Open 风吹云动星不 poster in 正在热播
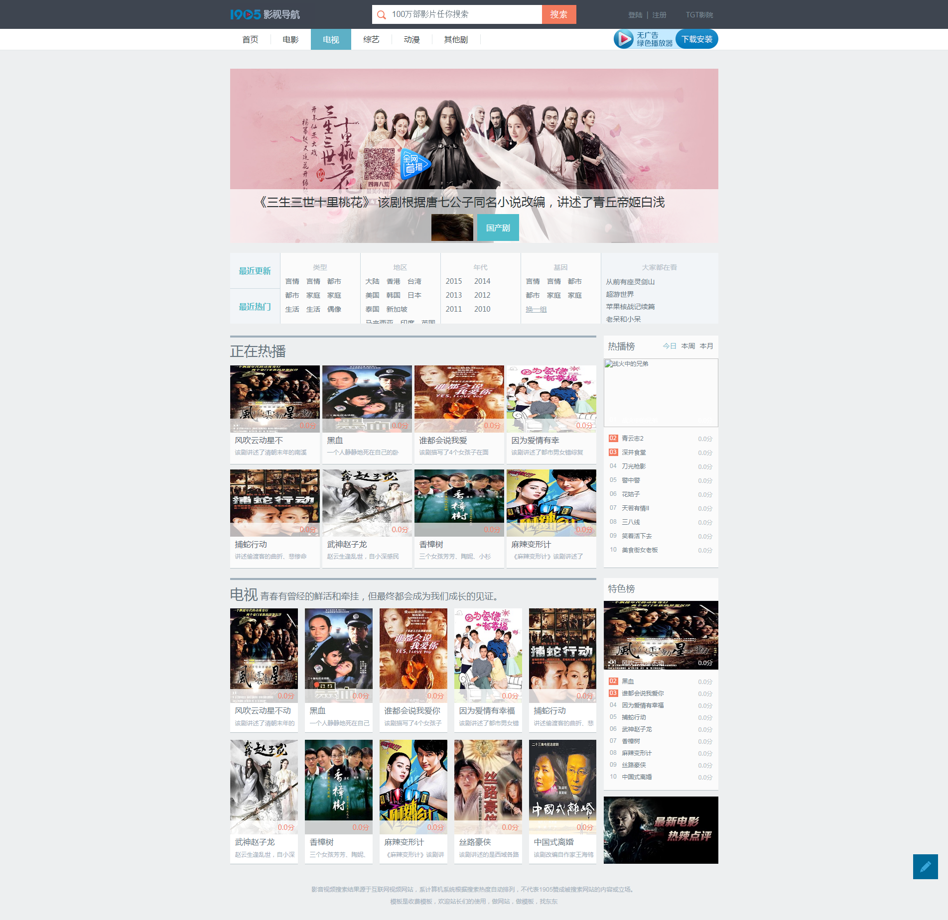Screen dimensions: 948x920 275,399
